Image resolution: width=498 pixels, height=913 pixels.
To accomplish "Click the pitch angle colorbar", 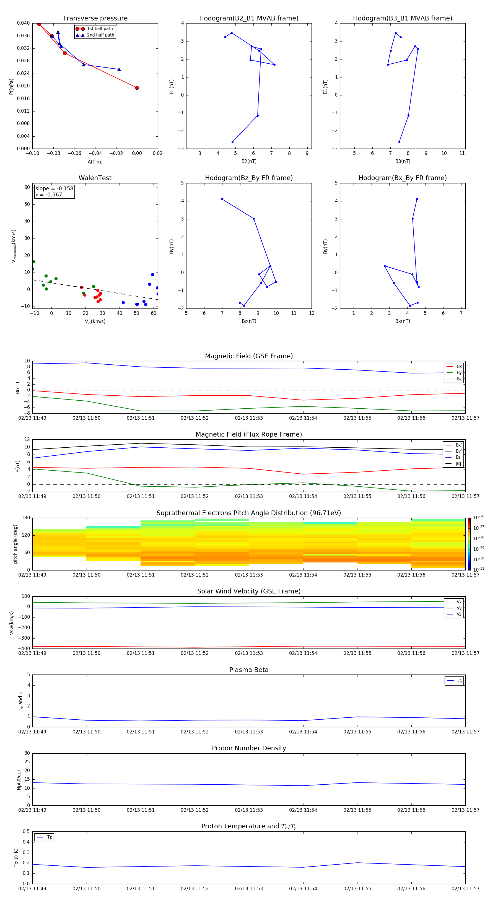I will point(469,544).
